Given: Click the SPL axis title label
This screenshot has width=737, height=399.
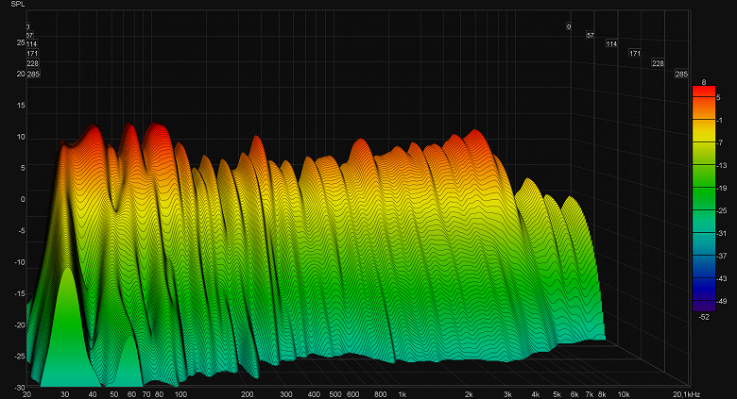Looking at the screenshot, I should point(18,6).
